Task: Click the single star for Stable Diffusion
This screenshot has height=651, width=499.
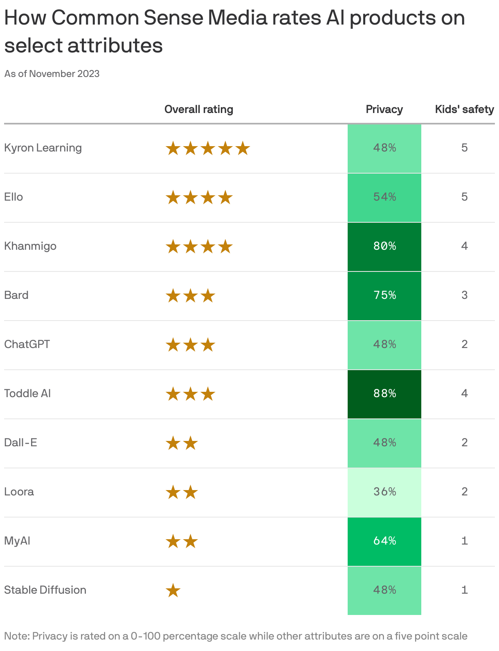Action: (173, 591)
